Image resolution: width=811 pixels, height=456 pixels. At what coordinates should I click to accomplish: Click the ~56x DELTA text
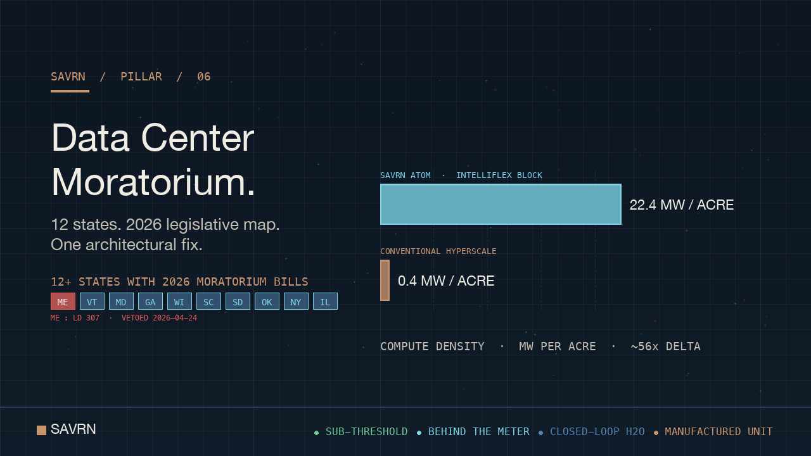(x=666, y=346)
